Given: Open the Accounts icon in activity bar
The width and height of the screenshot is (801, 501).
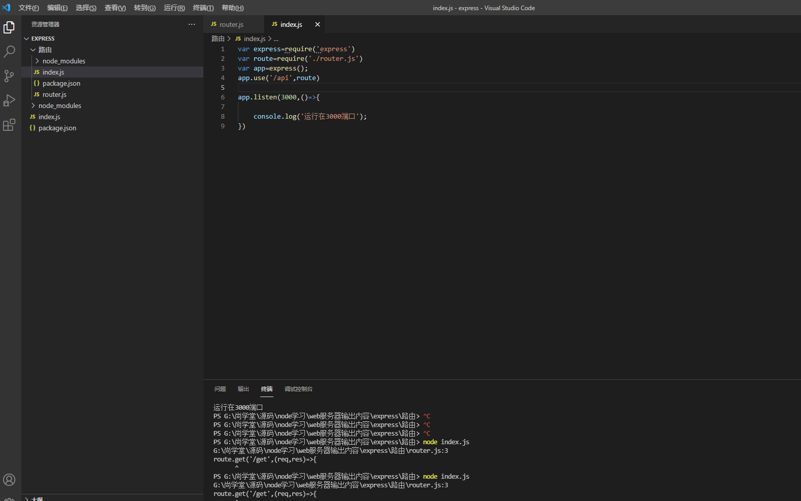Looking at the screenshot, I should point(9,480).
